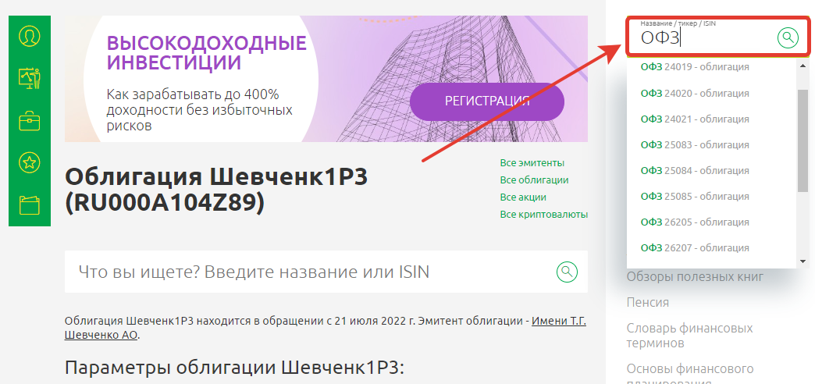815x384 pixels.
Task: Open the Все эмитенты link
Action: tap(532, 163)
